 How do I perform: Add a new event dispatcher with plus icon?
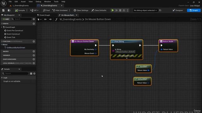click(x=34, y=59)
